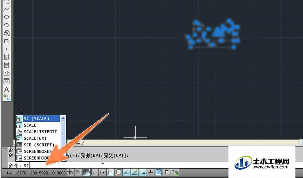Select the Elliptical Arc tool
Image resolution: width=303 pixels, height=178 pixels.
tap(7, 25)
